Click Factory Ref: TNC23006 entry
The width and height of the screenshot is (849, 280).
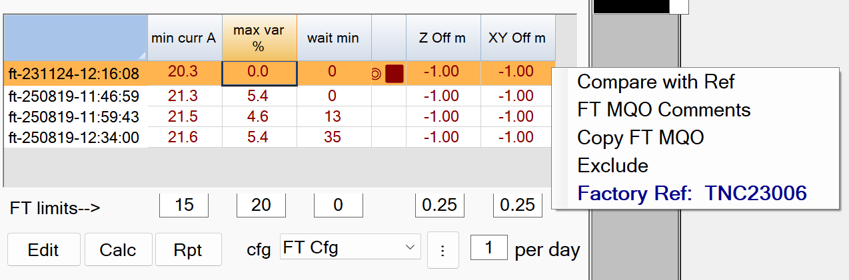tap(692, 194)
